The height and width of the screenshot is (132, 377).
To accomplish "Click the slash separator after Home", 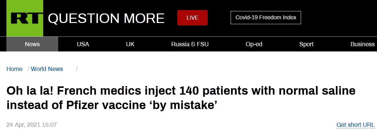I will click(28, 69).
